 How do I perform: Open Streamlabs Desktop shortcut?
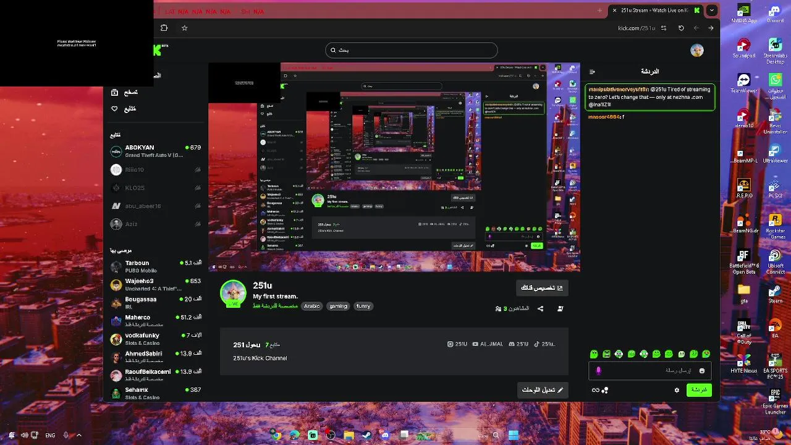pyautogui.click(x=775, y=51)
